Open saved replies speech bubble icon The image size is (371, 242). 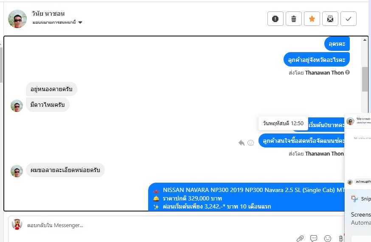(314, 239)
